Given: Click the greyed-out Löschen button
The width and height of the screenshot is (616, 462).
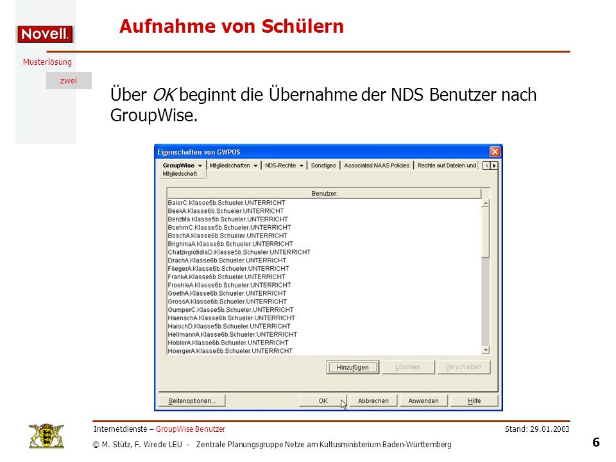Looking at the screenshot, I should 408,367.
